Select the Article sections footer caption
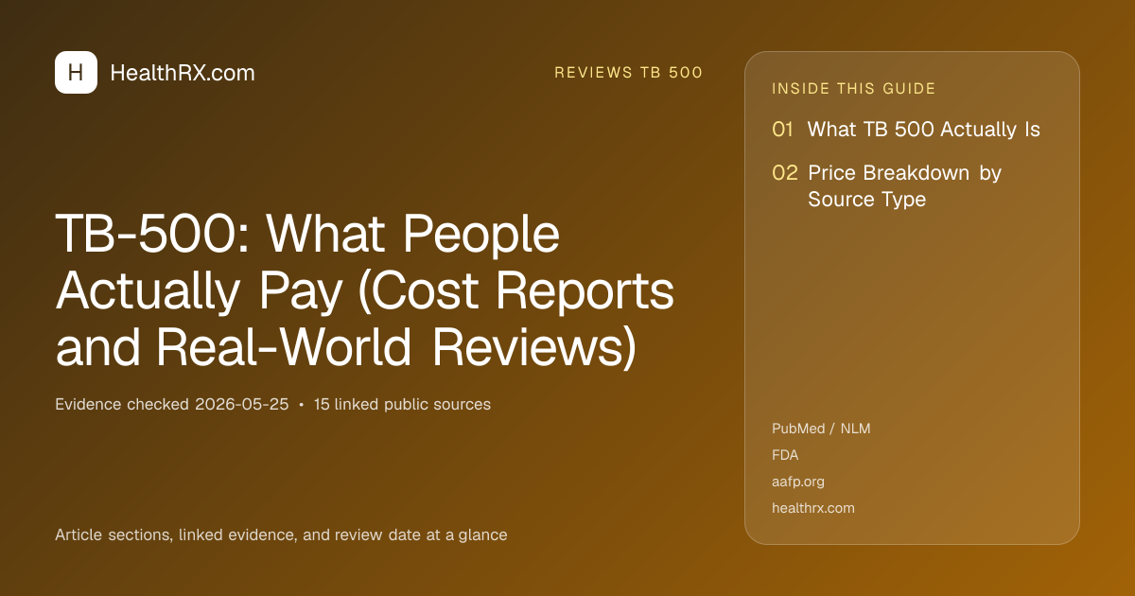The height and width of the screenshot is (596, 1135). [281, 535]
